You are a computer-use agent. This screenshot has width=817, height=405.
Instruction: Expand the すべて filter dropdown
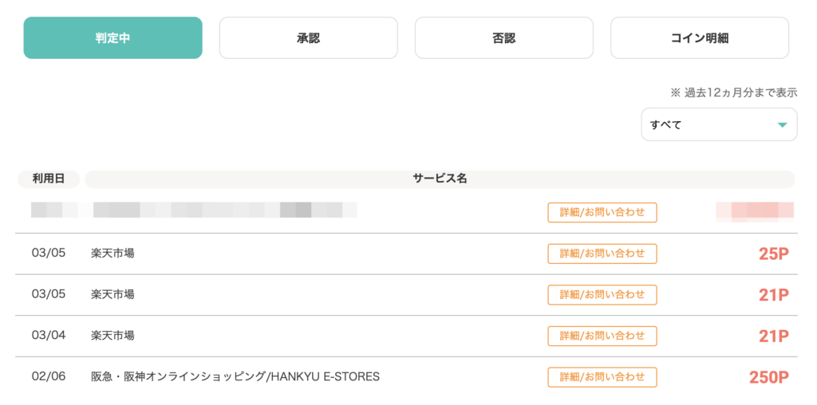718,124
